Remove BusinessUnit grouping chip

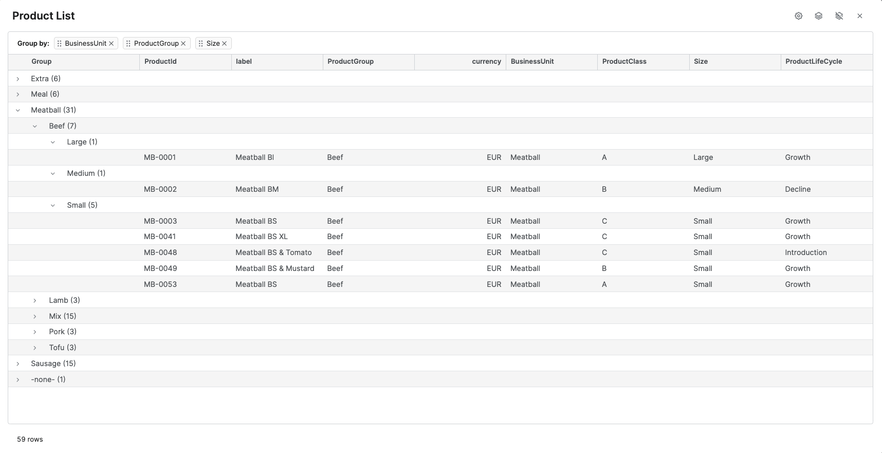click(x=111, y=44)
